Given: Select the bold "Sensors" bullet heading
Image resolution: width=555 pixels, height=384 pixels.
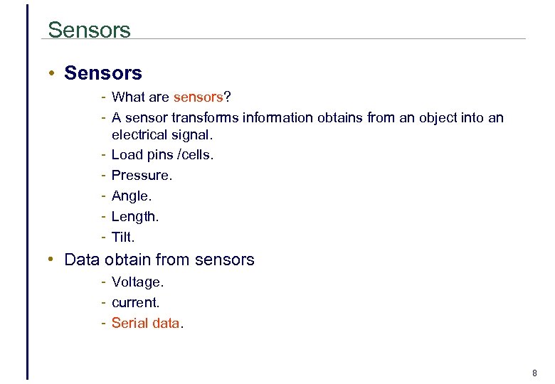Looking at the screenshot, I should 102,73.
